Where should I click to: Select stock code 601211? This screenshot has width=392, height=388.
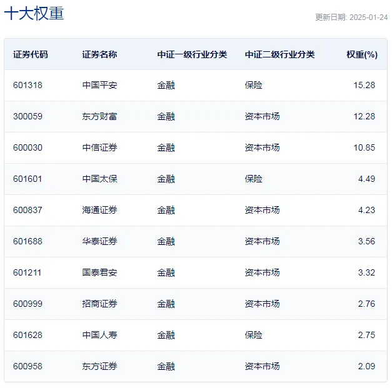28,272
